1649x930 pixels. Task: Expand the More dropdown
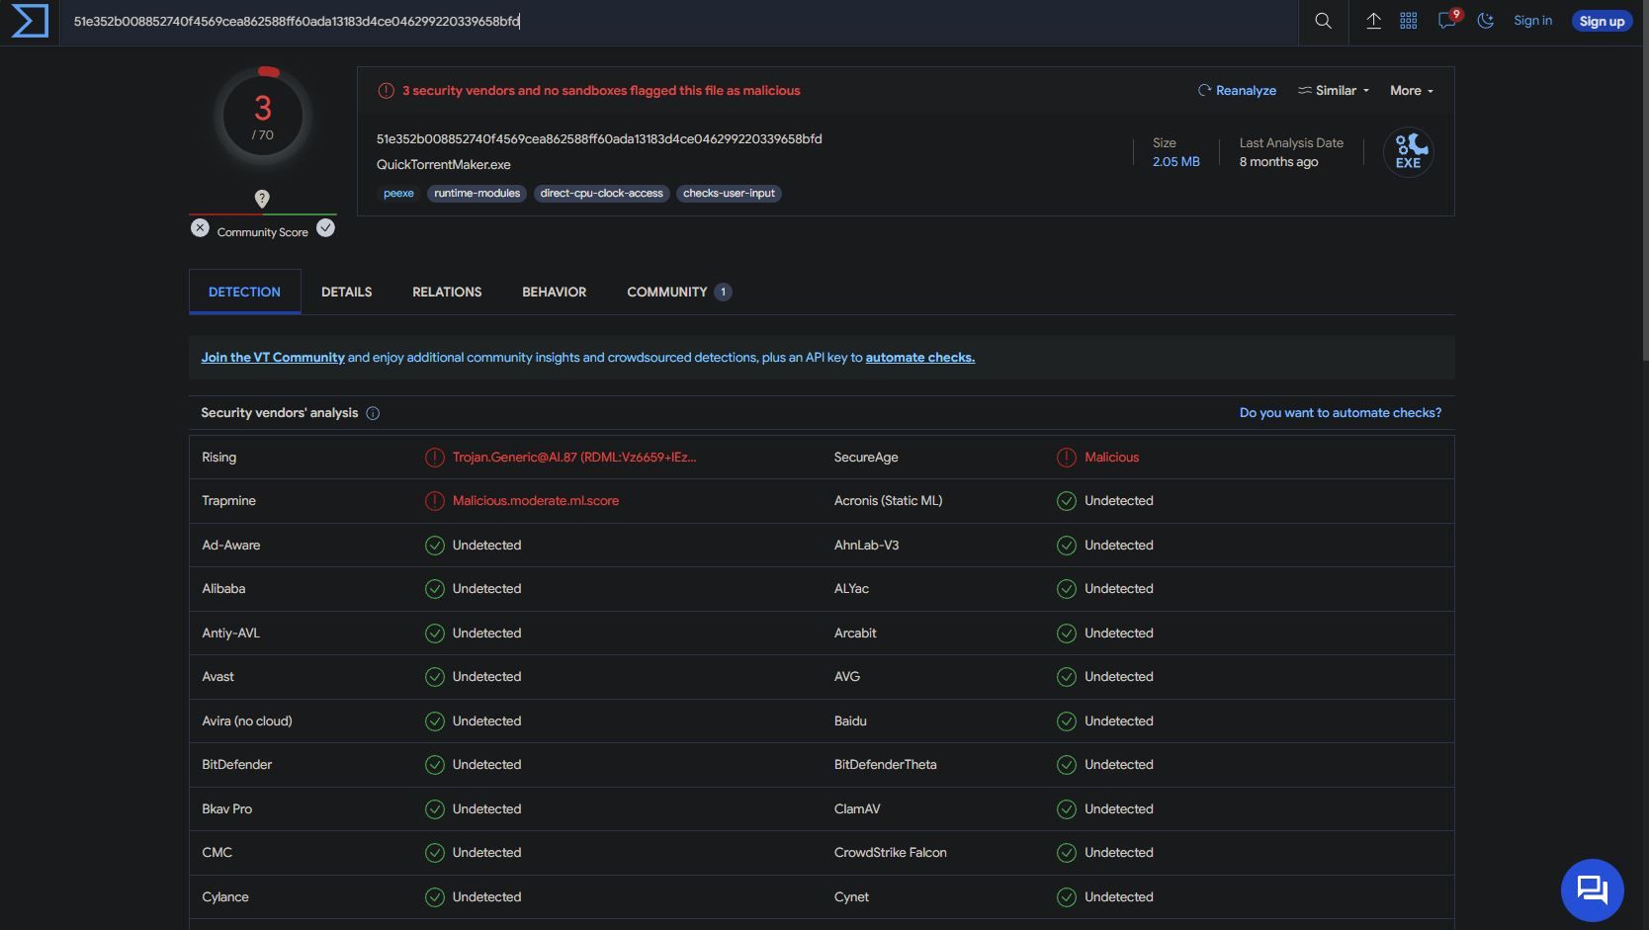click(x=1411, y=91)
